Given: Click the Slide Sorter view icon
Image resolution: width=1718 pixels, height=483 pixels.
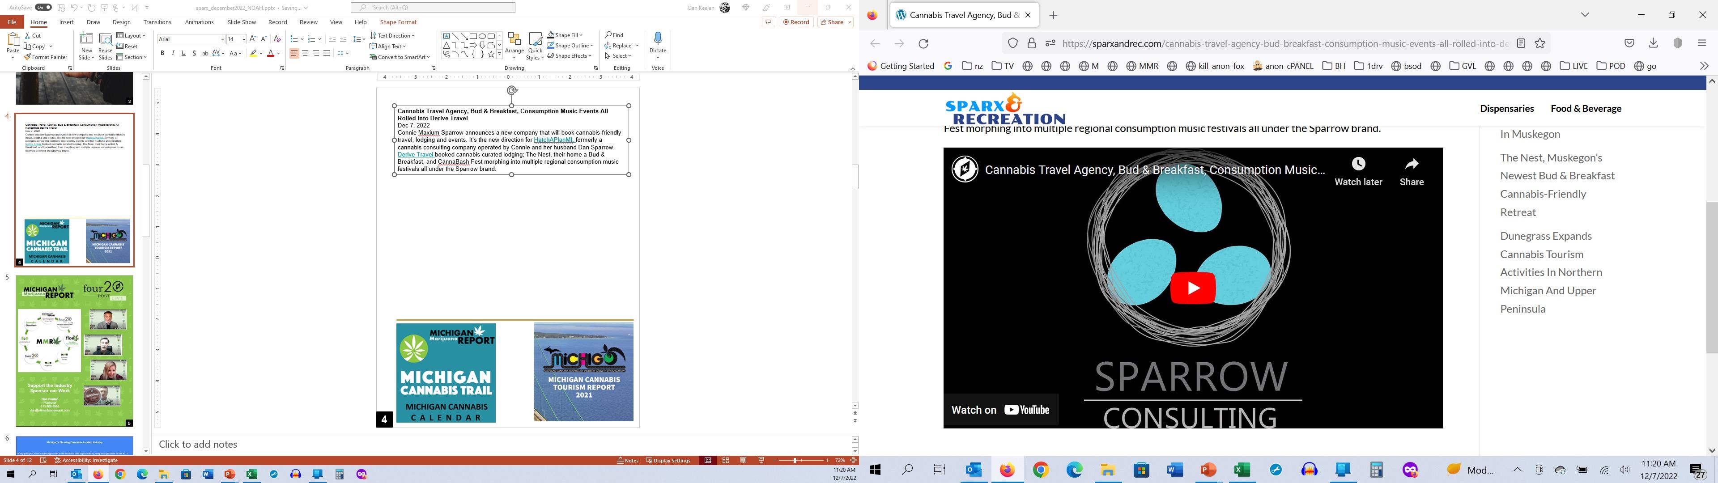Looking at the screenshot, I should coord(726,460).
